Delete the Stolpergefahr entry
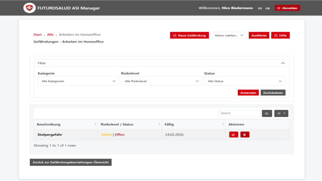This screenshot has width=322, height=181. [245, 135]
